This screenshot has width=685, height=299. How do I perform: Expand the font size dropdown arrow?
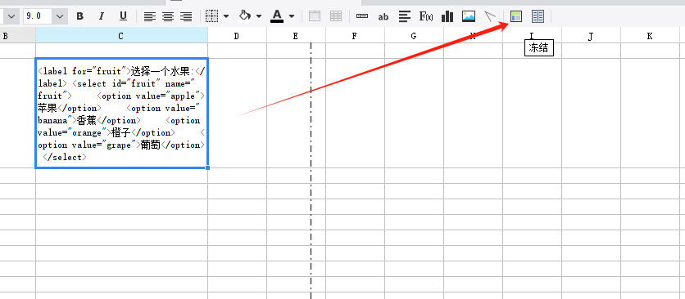[x=60, y=16]
